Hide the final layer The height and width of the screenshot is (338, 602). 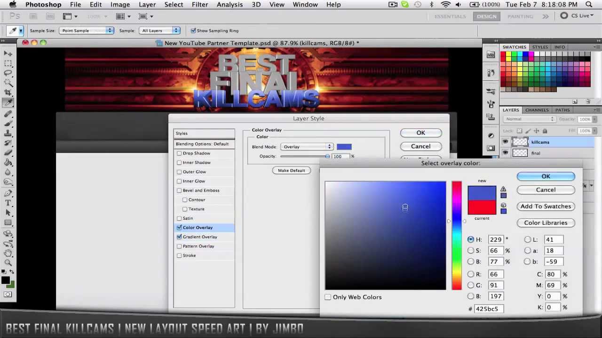[x=505, y=153]
